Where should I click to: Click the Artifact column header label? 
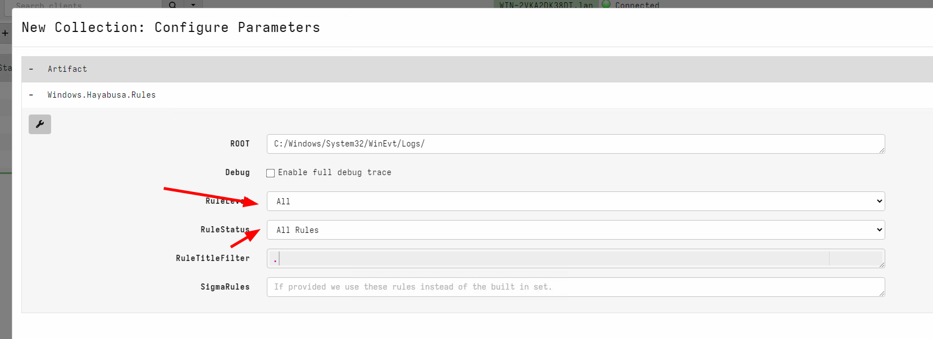[67, 69]
